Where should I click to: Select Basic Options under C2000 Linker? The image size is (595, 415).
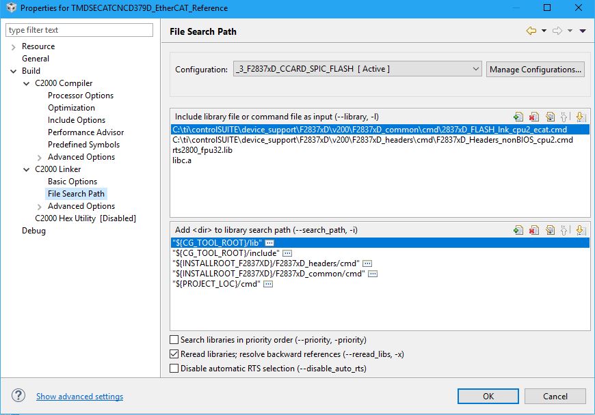coord(72,182)
